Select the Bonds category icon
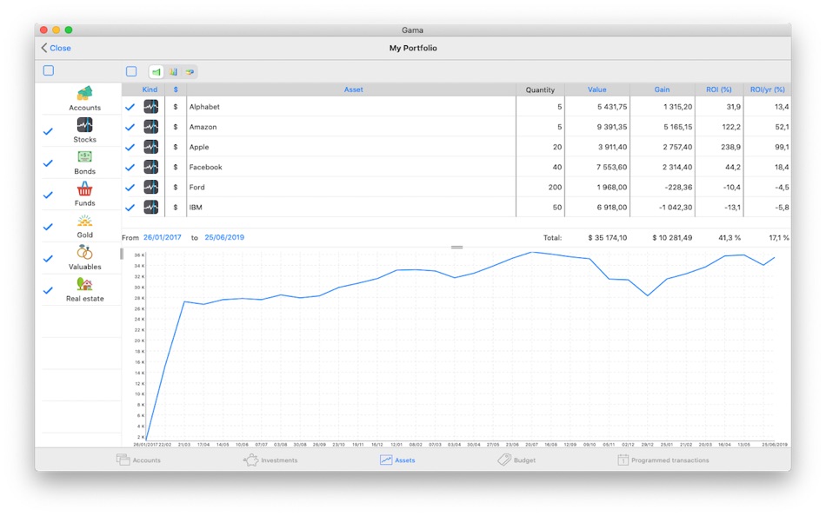The image size is (826, 516). [x=84, y=157]
